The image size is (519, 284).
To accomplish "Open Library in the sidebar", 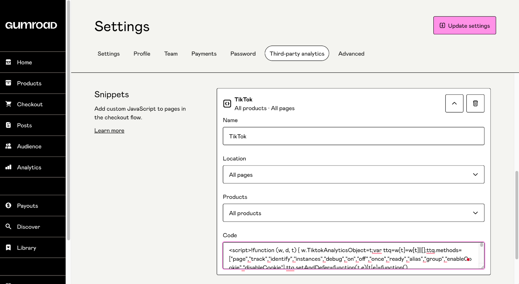I will 33,248.
